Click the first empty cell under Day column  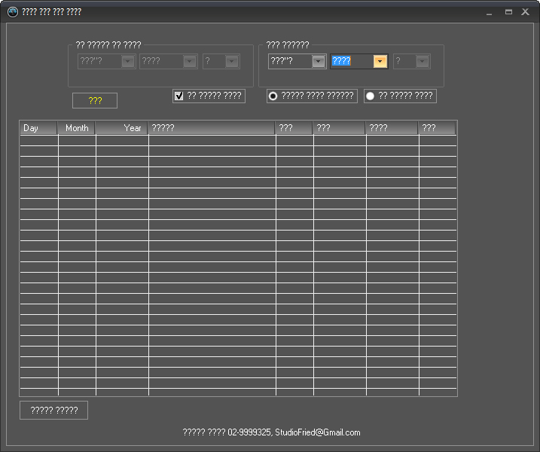(38, 140)
